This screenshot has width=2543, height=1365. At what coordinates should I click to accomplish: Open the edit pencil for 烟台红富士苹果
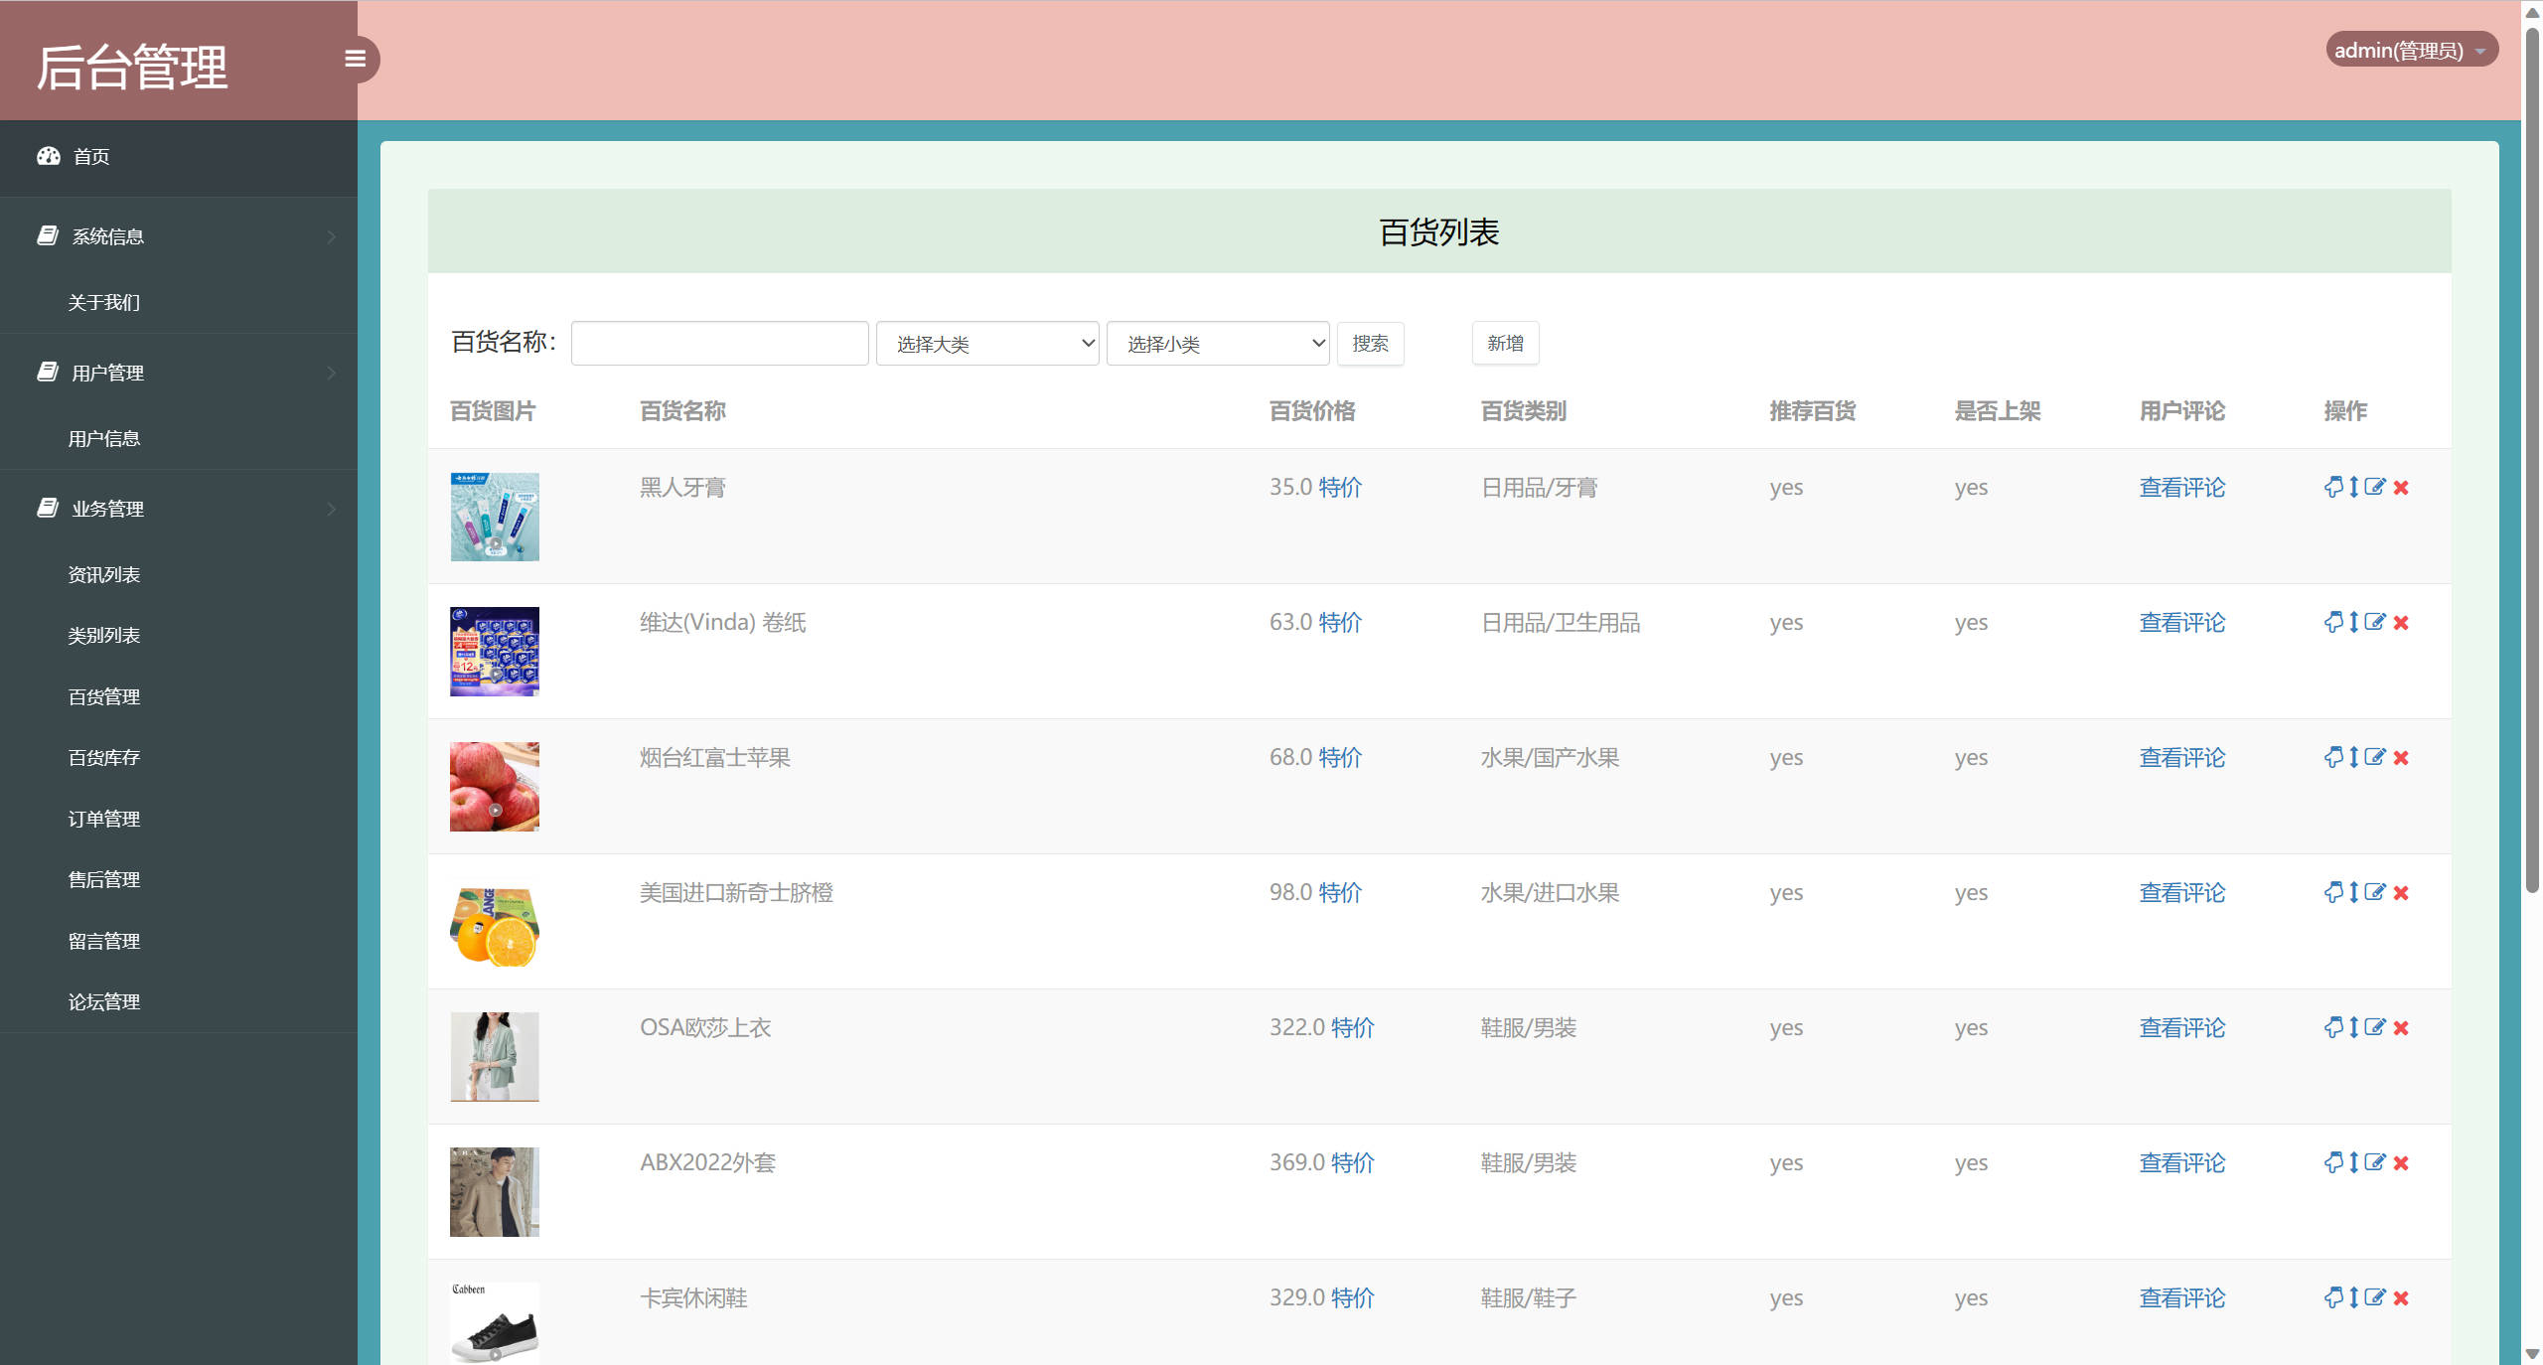click(2375, 757)
